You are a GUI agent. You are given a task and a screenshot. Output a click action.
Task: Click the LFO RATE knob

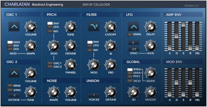pos(151,46)
